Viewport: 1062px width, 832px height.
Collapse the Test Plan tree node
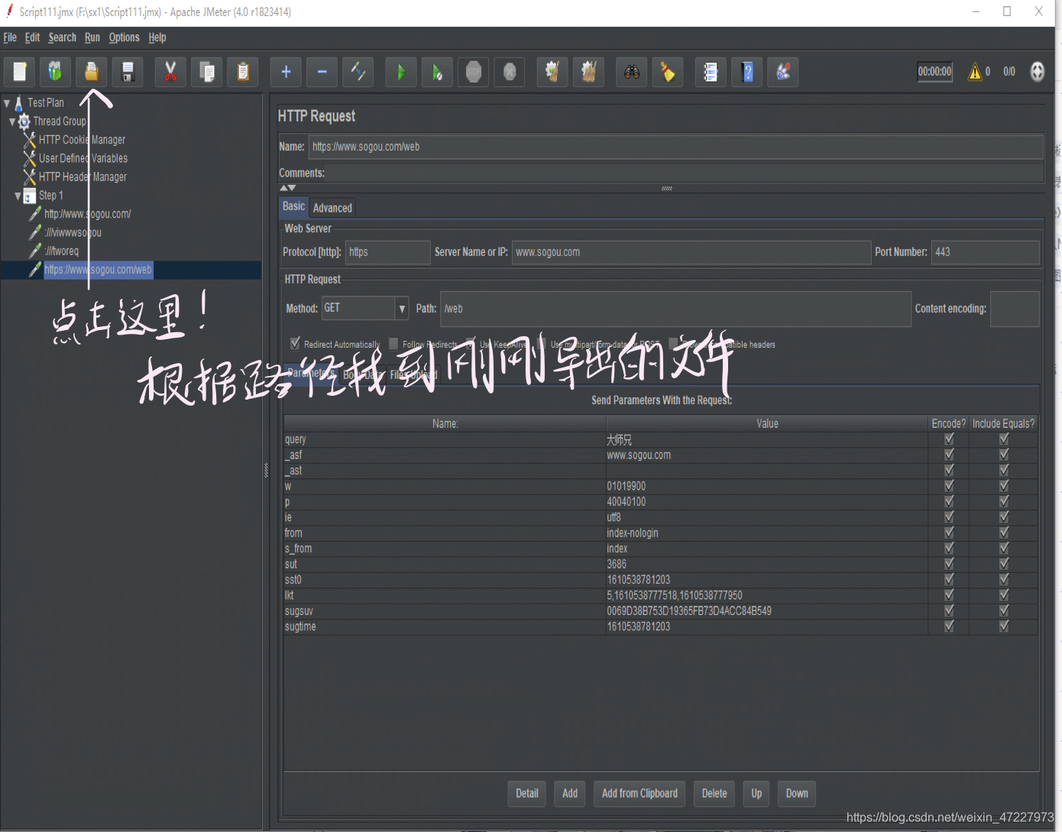[7, 102]
